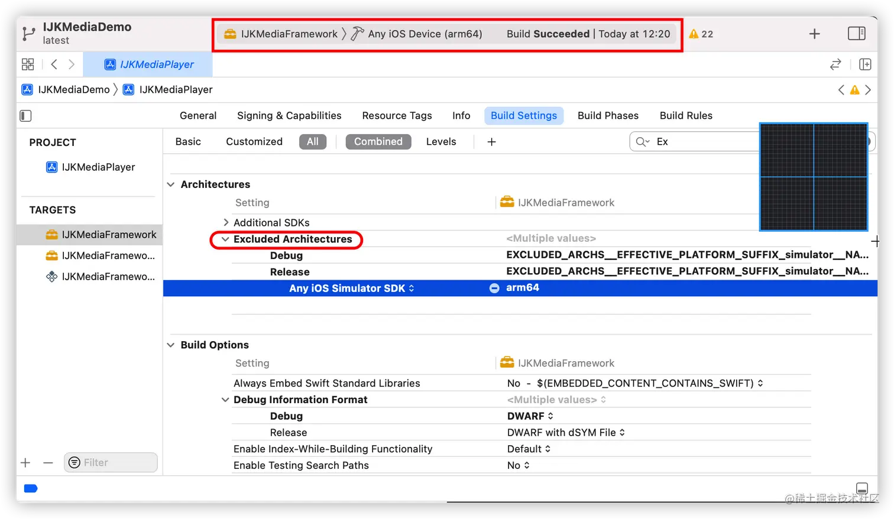Toggle the bottom debug area
The image size is (894, 519).
click(x=862, y=488)
